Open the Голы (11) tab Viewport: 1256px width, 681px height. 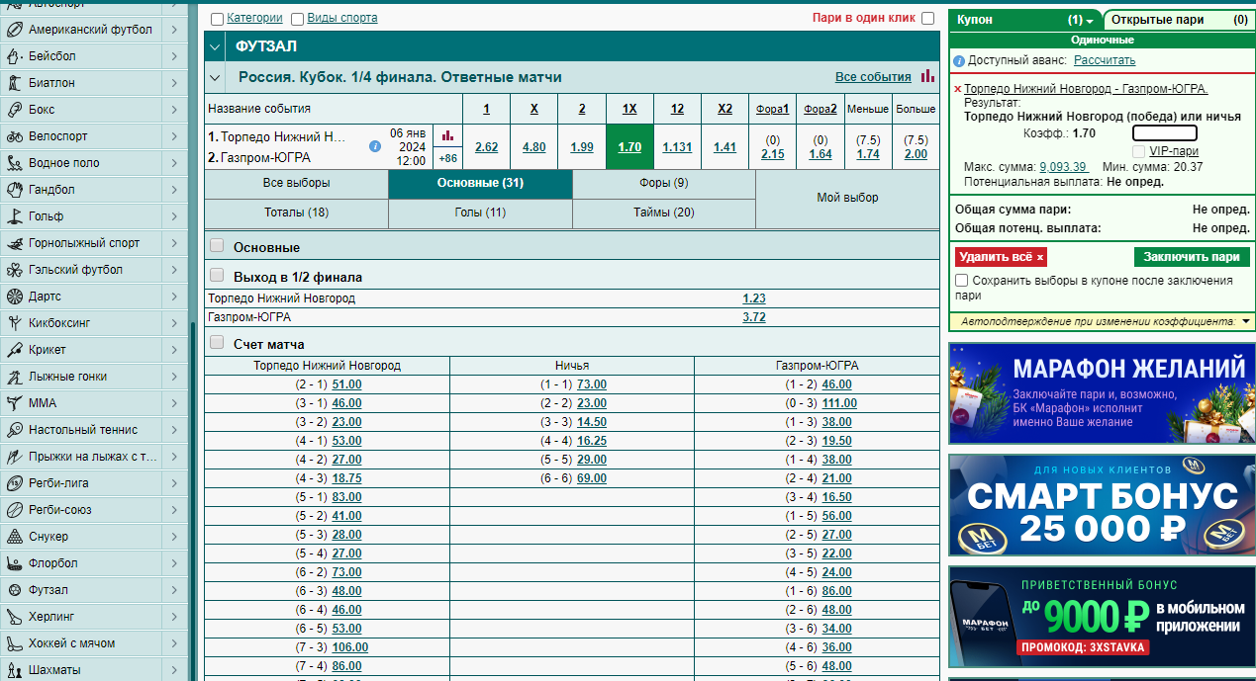[x=480, y=213]
